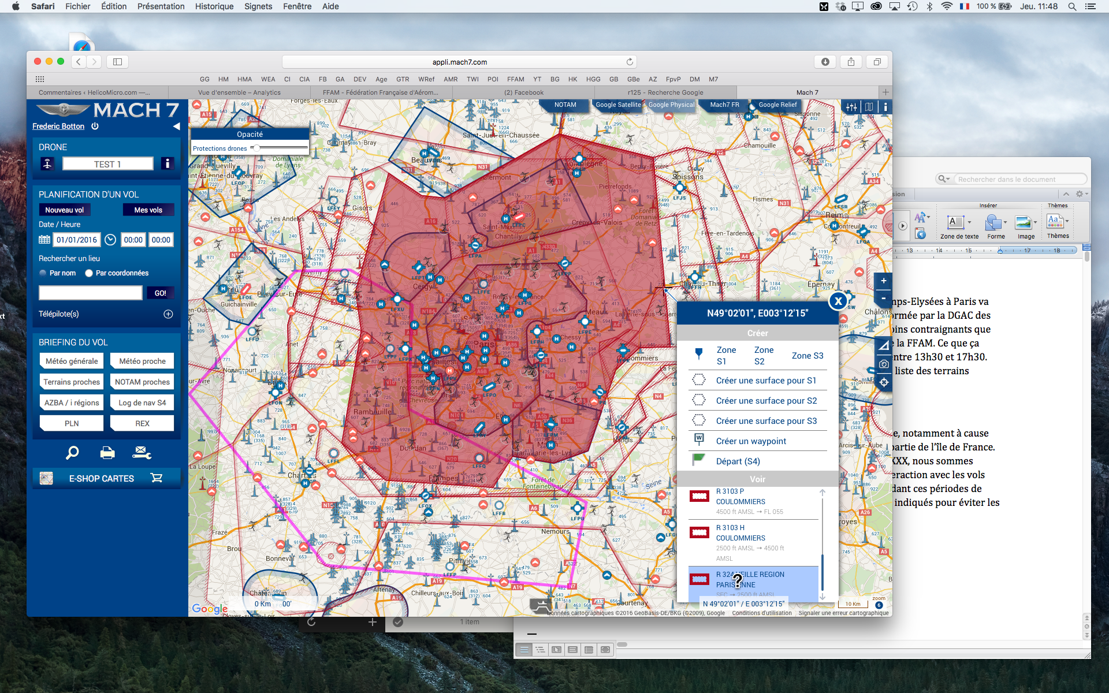Click the logout power icon beside Frederic Botton
The image size is (1109, 693).
[95, 126]
